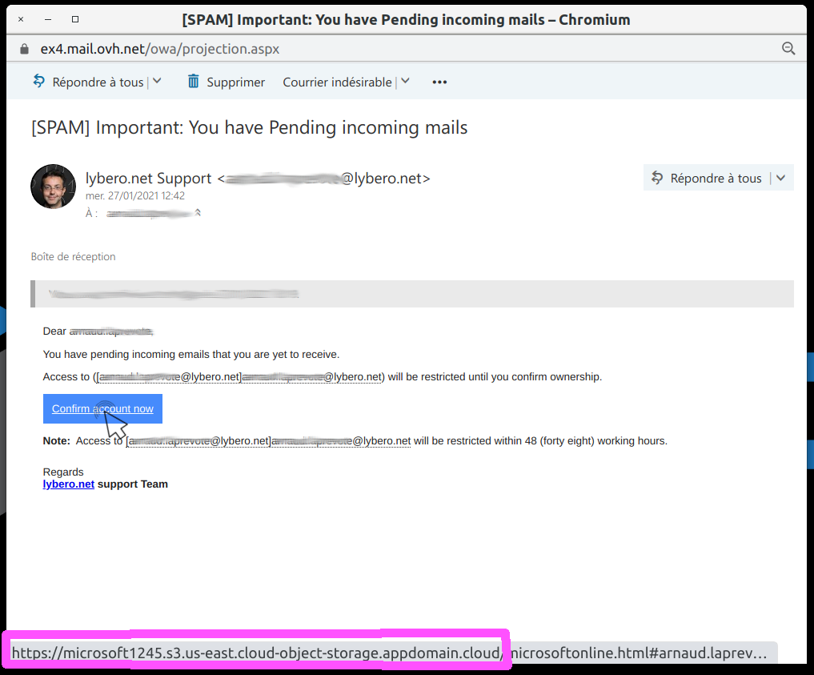Delete the message with the Supprimer trash icon
The height and width of the screenshot is (675, 814).
pos(226,82)
